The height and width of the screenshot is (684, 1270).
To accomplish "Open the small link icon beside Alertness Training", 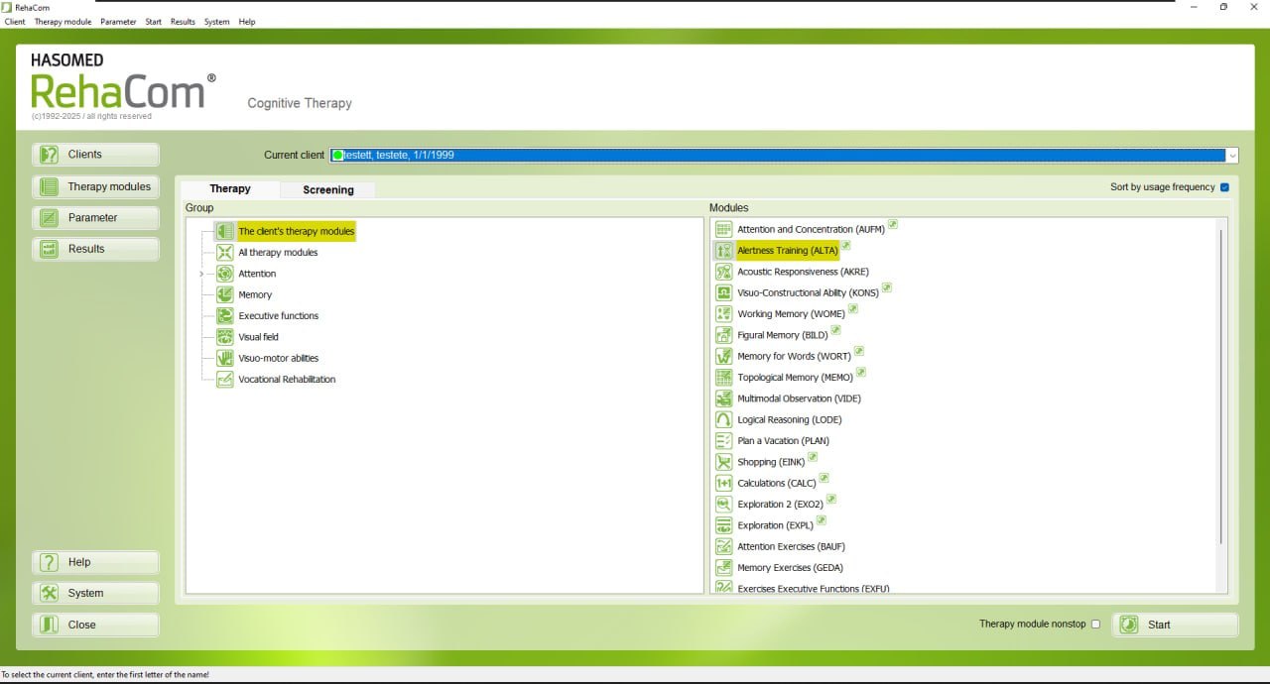I will [x=845, y=245].
